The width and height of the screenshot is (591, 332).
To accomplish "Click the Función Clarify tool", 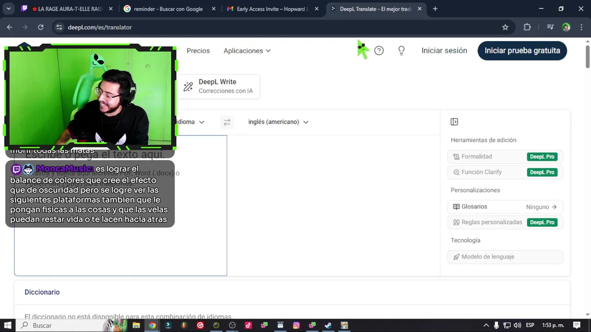I will tap(505, 172).
